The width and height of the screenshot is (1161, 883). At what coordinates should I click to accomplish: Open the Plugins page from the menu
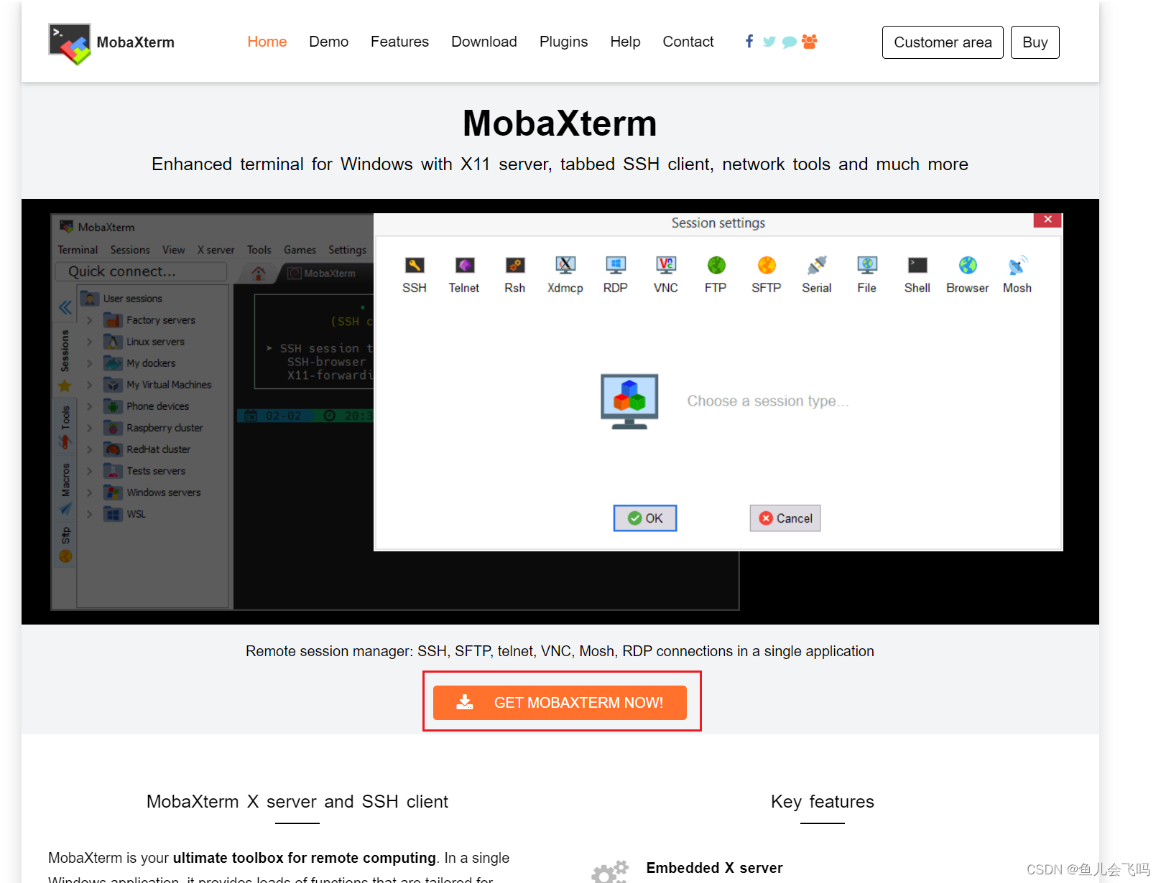tap(563, 42)
